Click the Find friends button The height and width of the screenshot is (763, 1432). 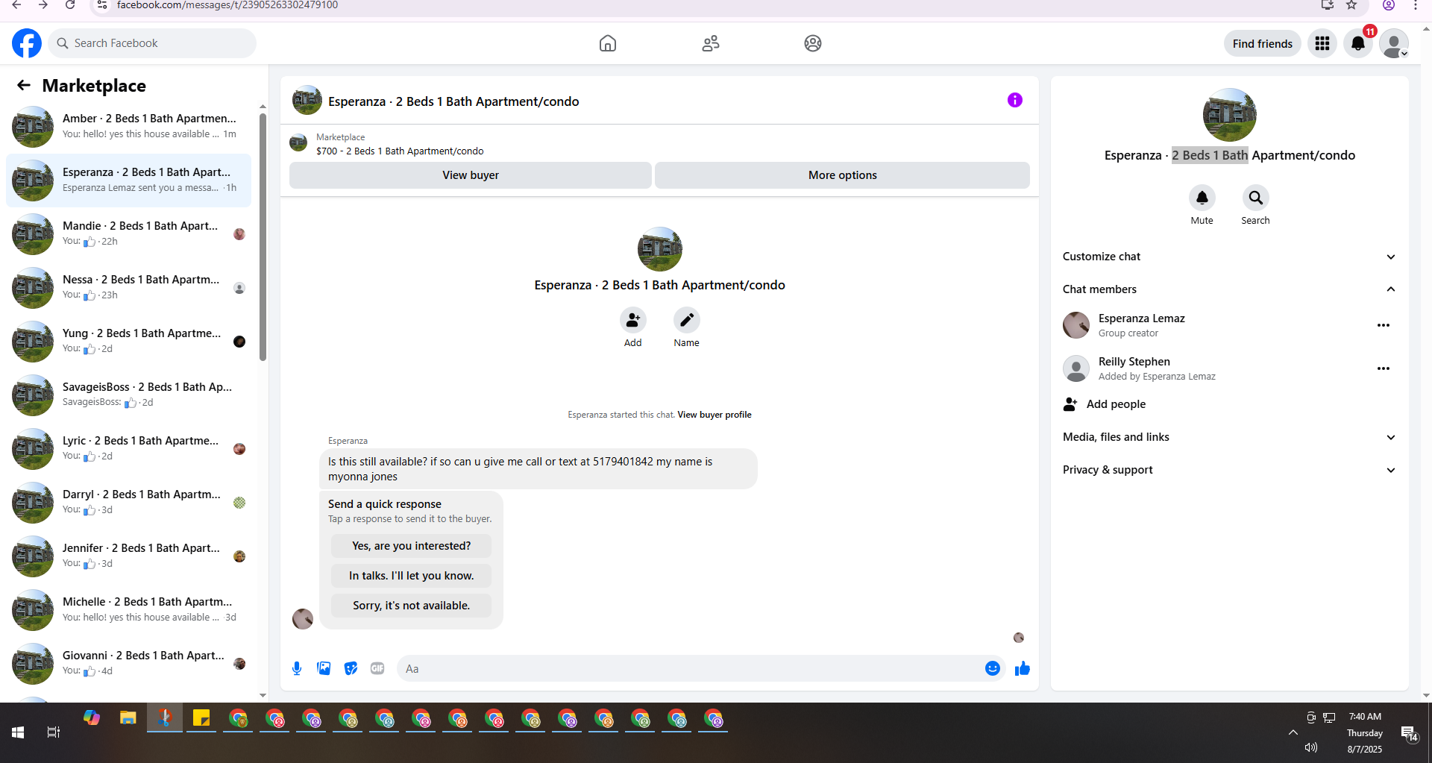tap(1262, 43)
